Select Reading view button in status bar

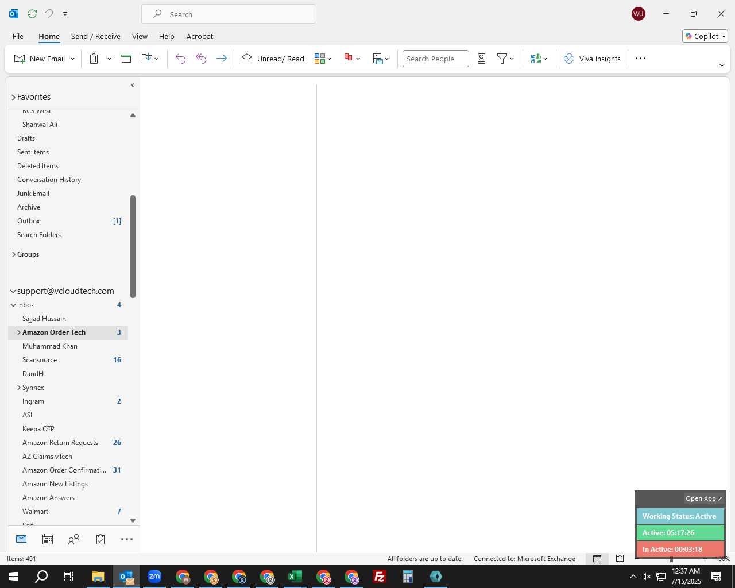tap(620, 559)
